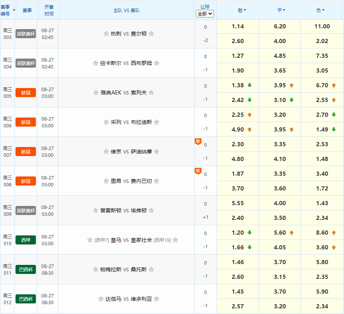The width and height of the screenshot is (344, 314).
Task: Pick handicap win odds 1.90 match 004
Action: pos(238,71)
